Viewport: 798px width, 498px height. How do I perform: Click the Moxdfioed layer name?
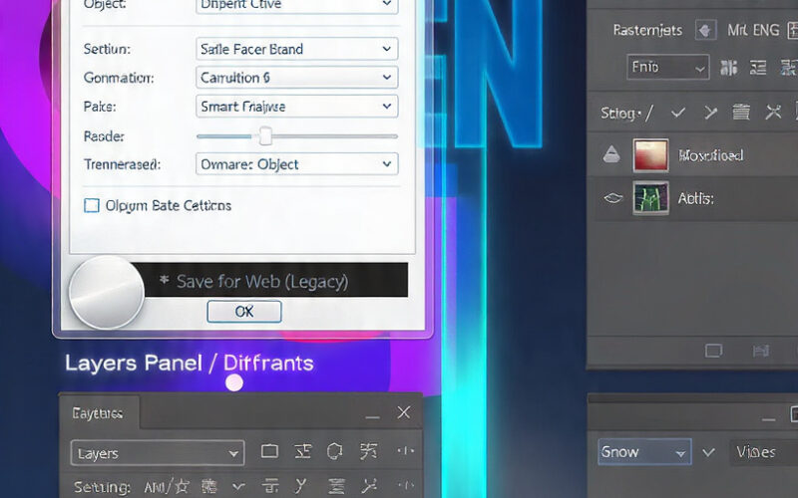[711, 155]
